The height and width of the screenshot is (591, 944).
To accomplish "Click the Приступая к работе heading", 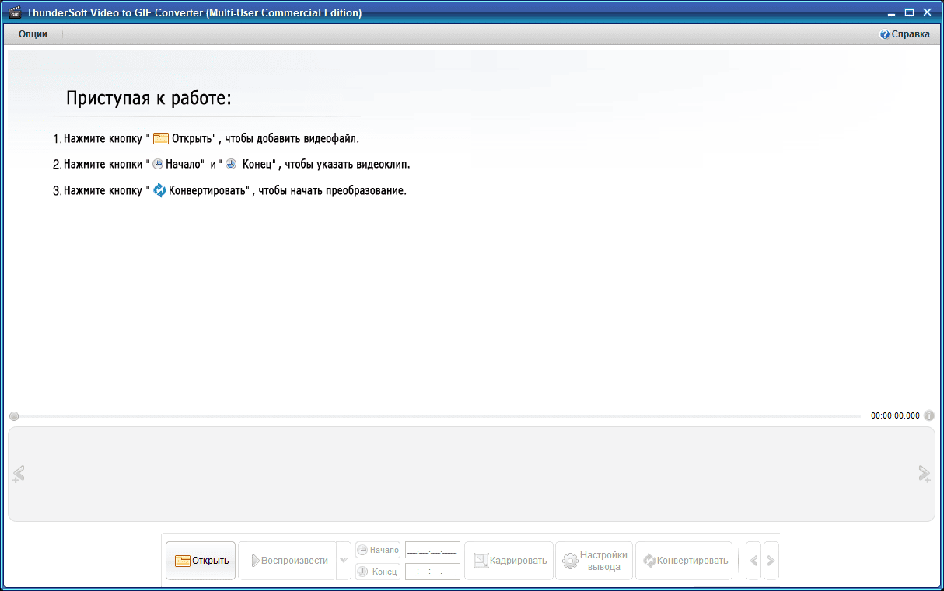I will [149, 99].
